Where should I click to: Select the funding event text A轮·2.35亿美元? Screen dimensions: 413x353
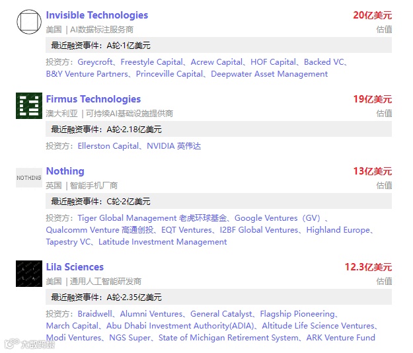(134, 297)
